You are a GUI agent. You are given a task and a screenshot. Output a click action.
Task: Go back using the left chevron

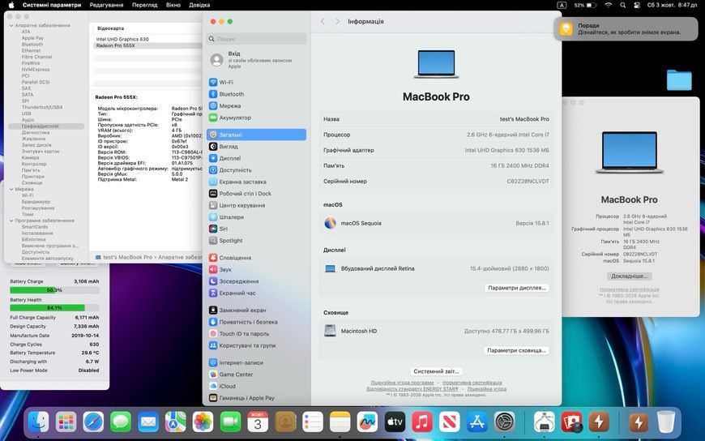(x=323, y=22)
